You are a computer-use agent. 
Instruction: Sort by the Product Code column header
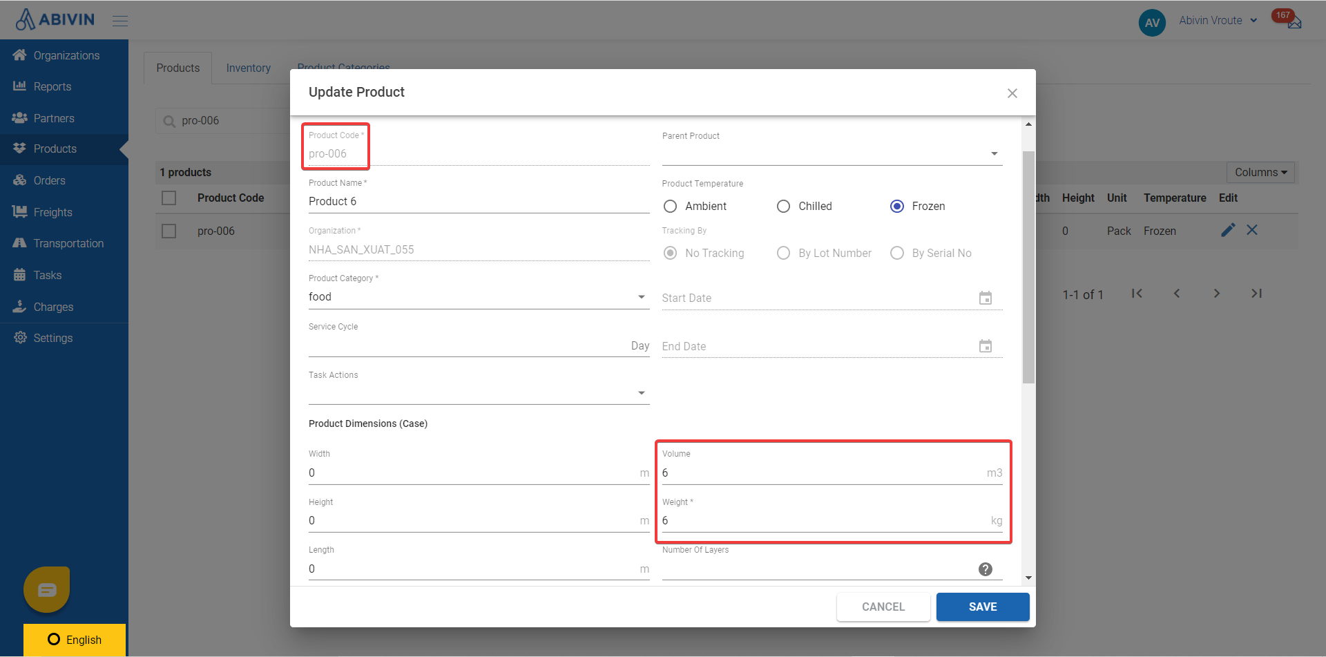231,198
